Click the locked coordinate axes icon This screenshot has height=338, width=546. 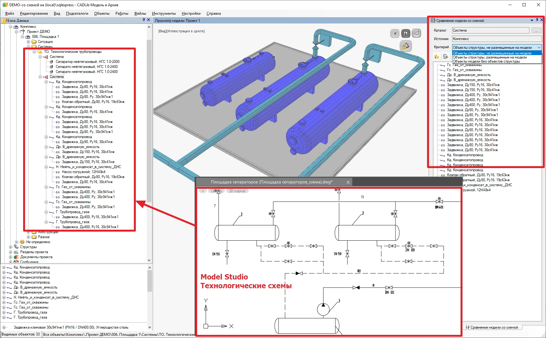coord(406,46)
